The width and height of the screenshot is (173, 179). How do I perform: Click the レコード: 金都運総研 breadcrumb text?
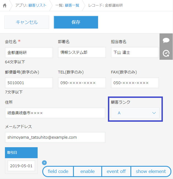pyautogui.click(x=105, y=5)
